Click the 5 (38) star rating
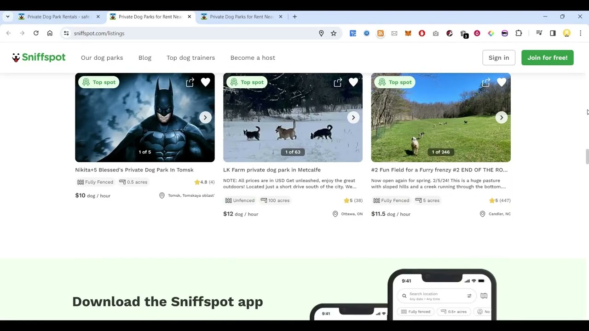This screenshot has width=589, height=331. (x=353, y=200)
